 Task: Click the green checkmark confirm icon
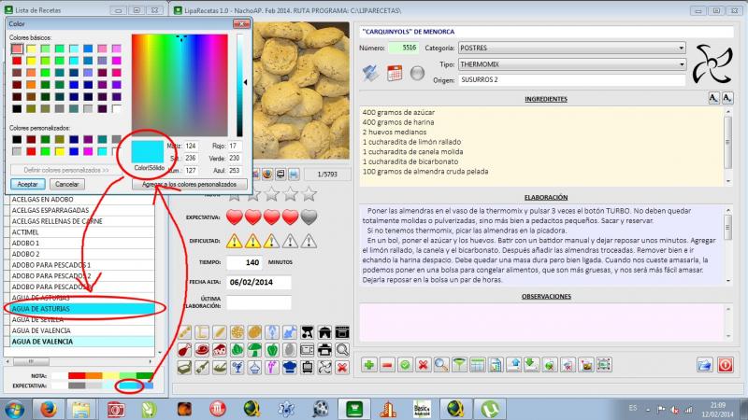click(405, 365)
